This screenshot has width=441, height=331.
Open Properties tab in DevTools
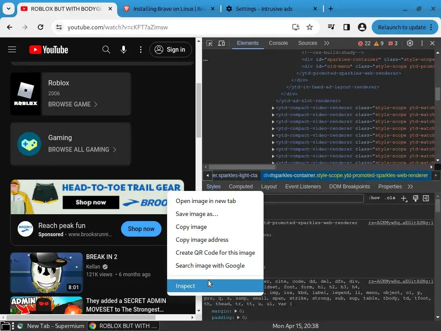pyautogui.click(x=390, y=187)
